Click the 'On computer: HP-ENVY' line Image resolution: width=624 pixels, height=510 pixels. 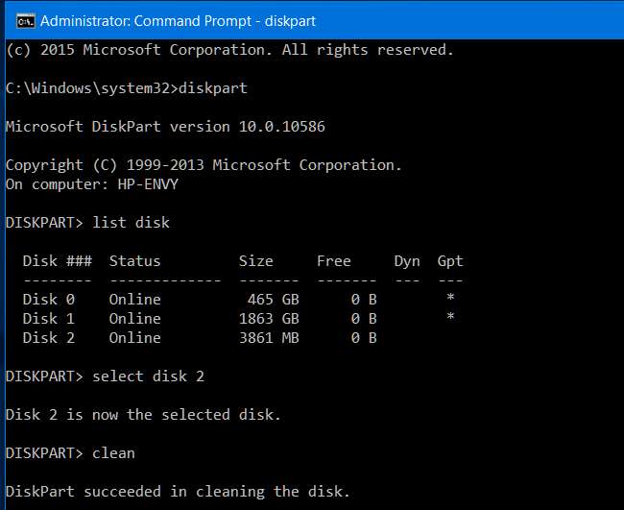pos(92,183)
